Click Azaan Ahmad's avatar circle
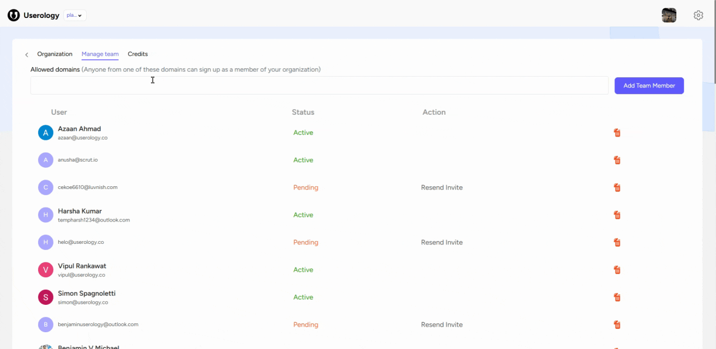The height and width of the screenshot is (349, 716). (x=45, y=133)
